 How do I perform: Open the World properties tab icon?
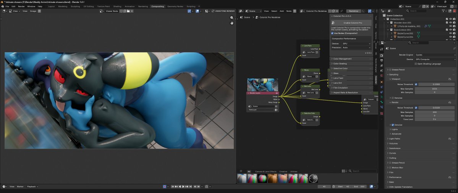382,76
